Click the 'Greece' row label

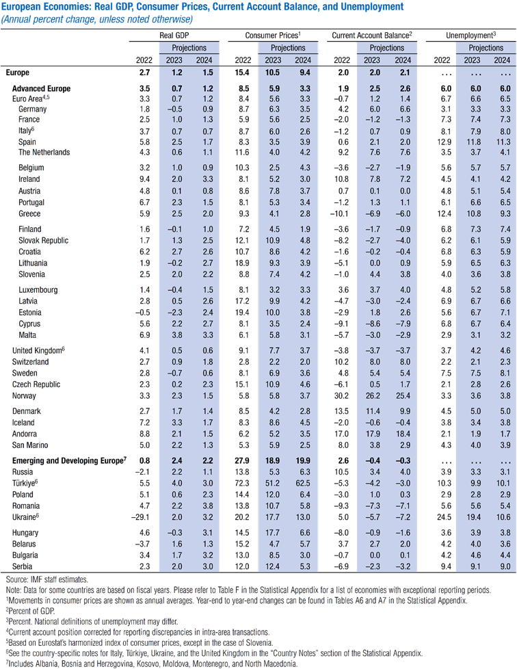(x=29, y=213)
